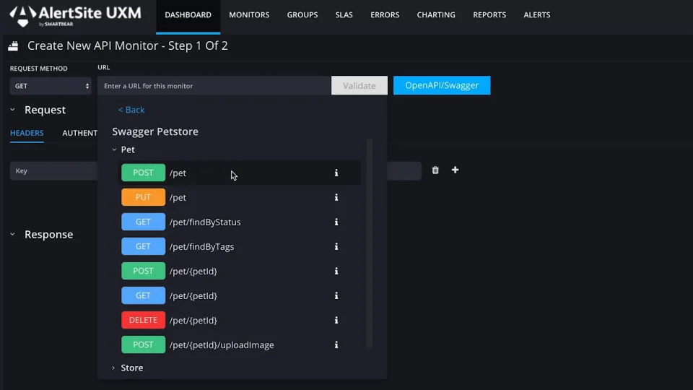Add a header row with plus icon
693x390 pixels.
tap(456, 170)
